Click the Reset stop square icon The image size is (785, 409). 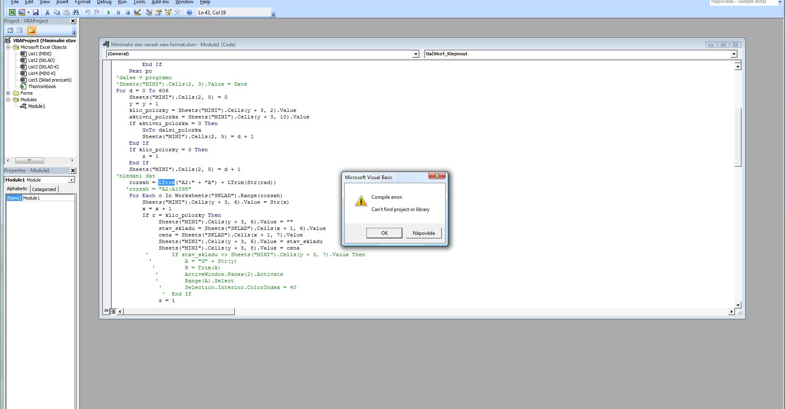(x=127, y=12)
